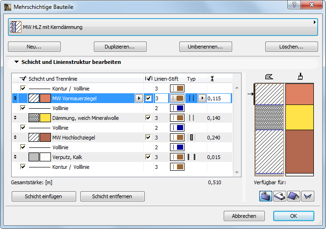Click the separator-line checkmark column header icon

click(x=23, y=78)
